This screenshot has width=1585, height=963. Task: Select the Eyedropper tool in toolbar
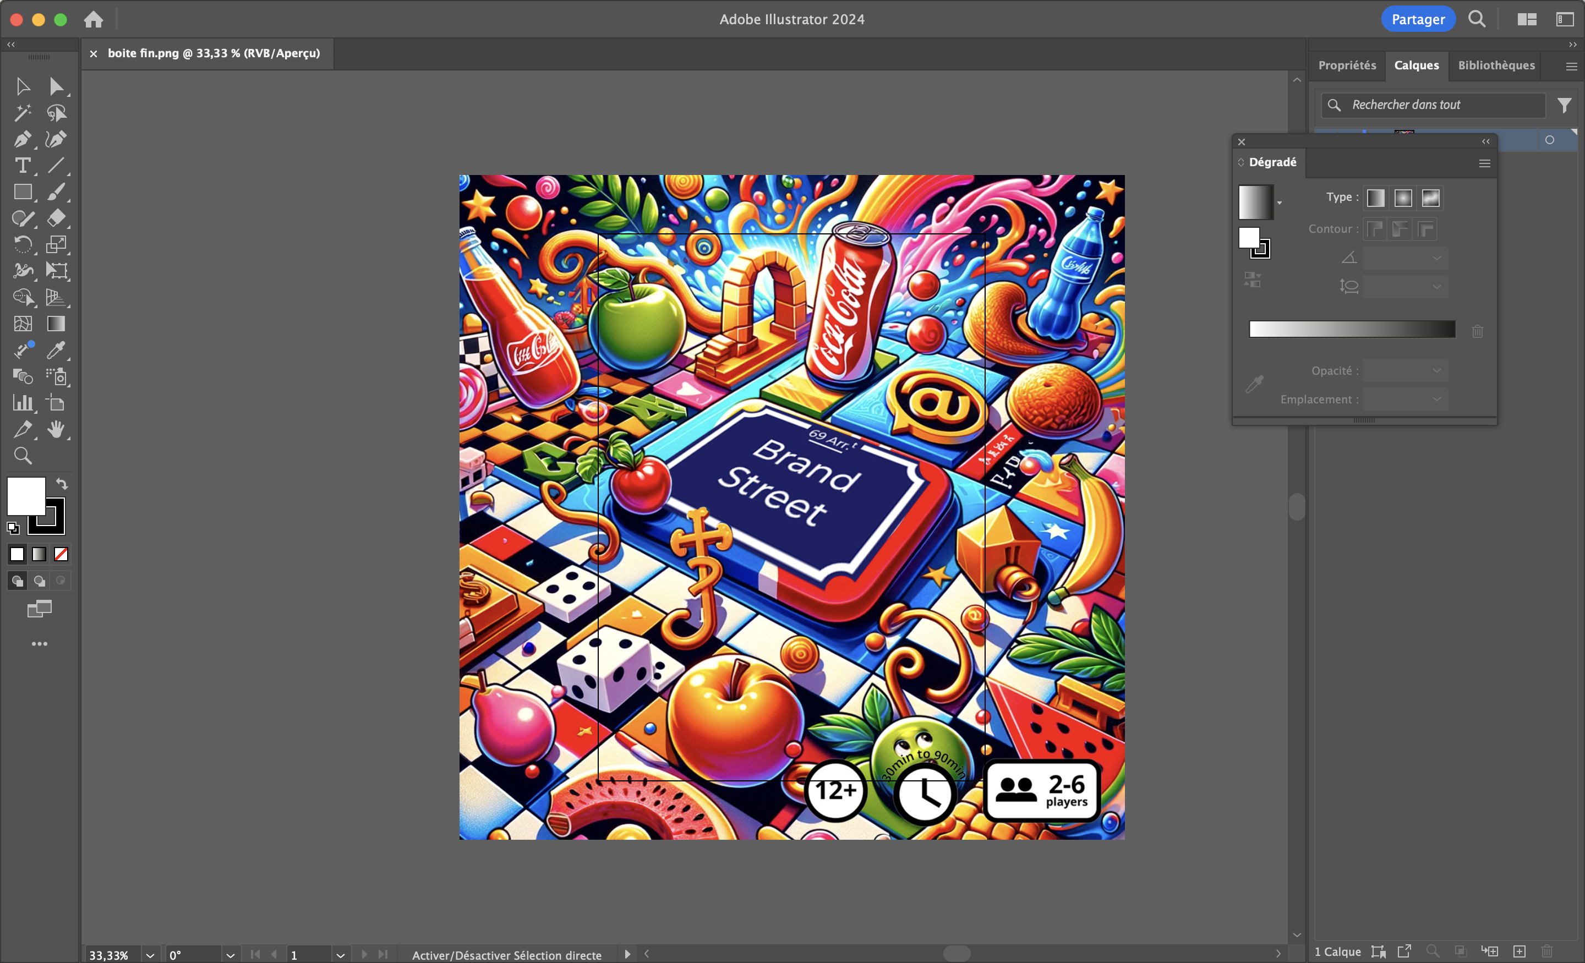[x=56, y=350]
